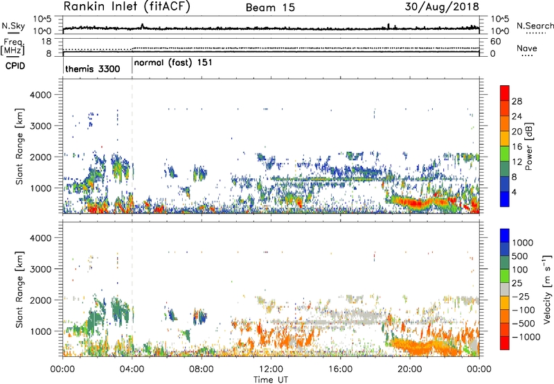Image resolution: width=554 pixels, height=384 pixels.
Task: Pick the yellow 16–20 dB Power colorbar segment
Action: pos(505,139)
